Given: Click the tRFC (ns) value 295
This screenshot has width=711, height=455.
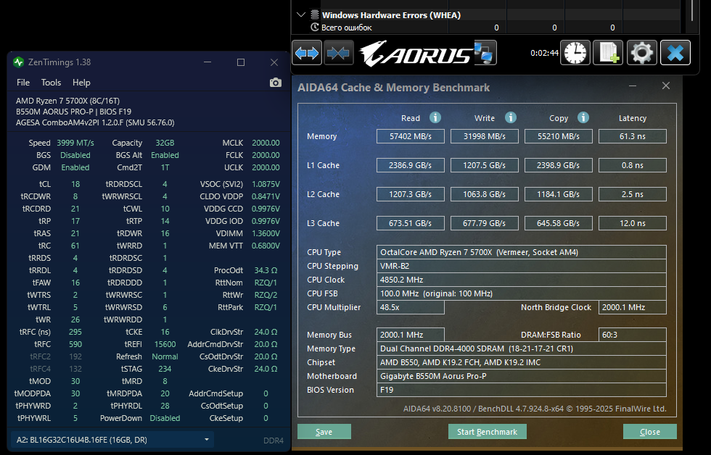Looking at the screenshot, I should click(75, 332).
